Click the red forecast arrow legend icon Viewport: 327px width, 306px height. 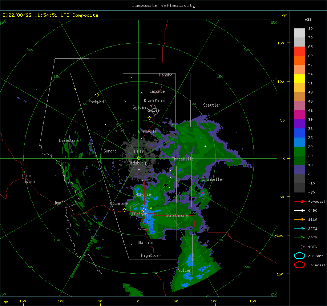pyautogui.click(x=299, y=201)
